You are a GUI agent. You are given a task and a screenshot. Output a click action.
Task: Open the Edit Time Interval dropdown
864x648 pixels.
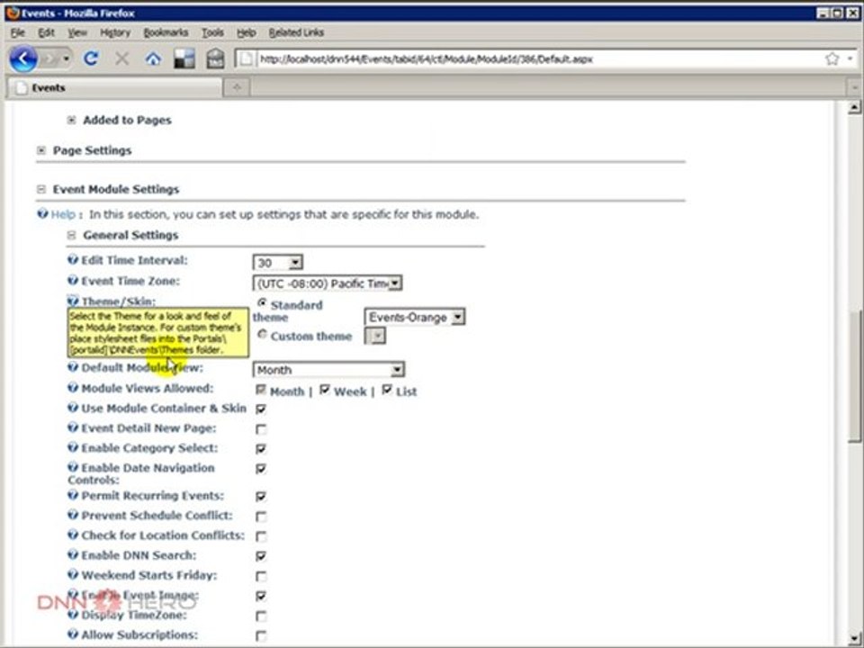(278, 262)
